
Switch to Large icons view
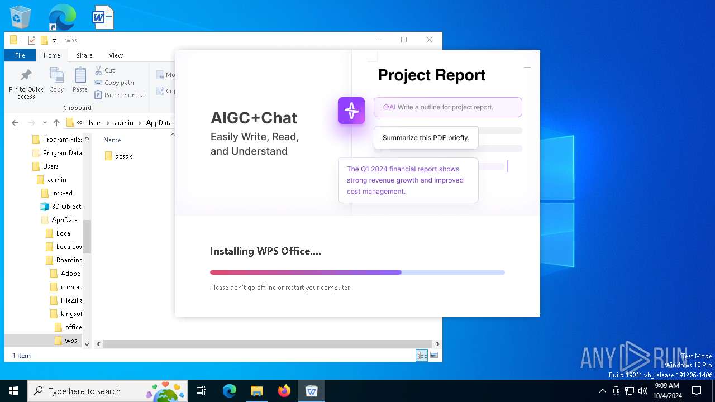click(x=434, y=355)
